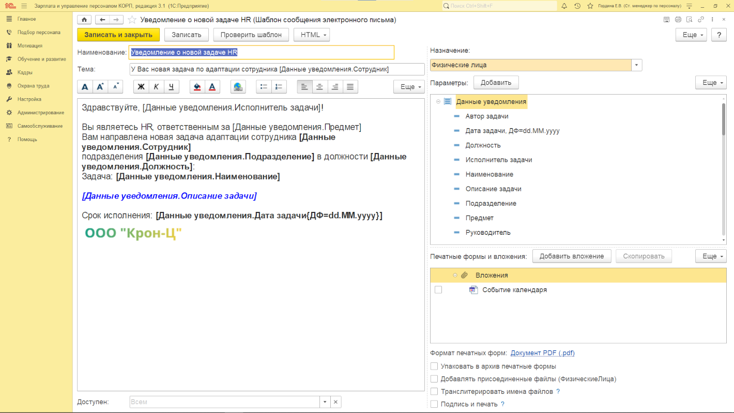Insert a picture using the globe image icon
This screenshot has height=413, width=734.
238,87
